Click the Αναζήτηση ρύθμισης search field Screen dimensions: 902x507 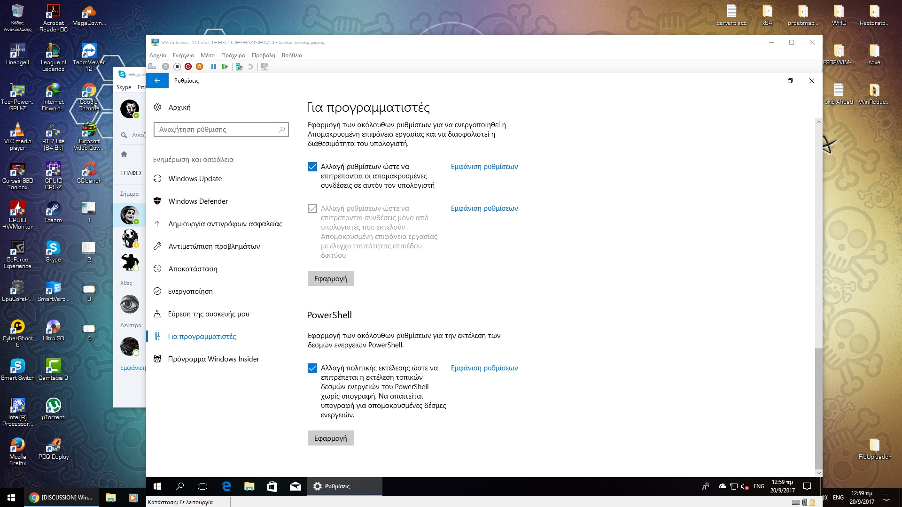point(221,130)
